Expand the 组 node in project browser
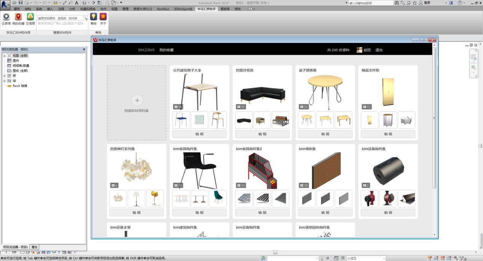Image resolution: width=483 pixels, height=261 pixels. point(4,81)
